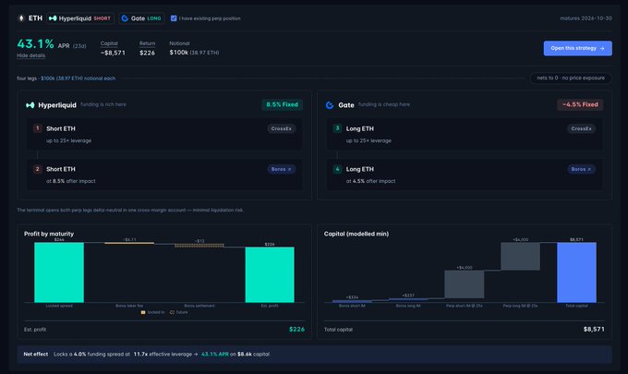Click the Profit by maturity title

[49, 234]
